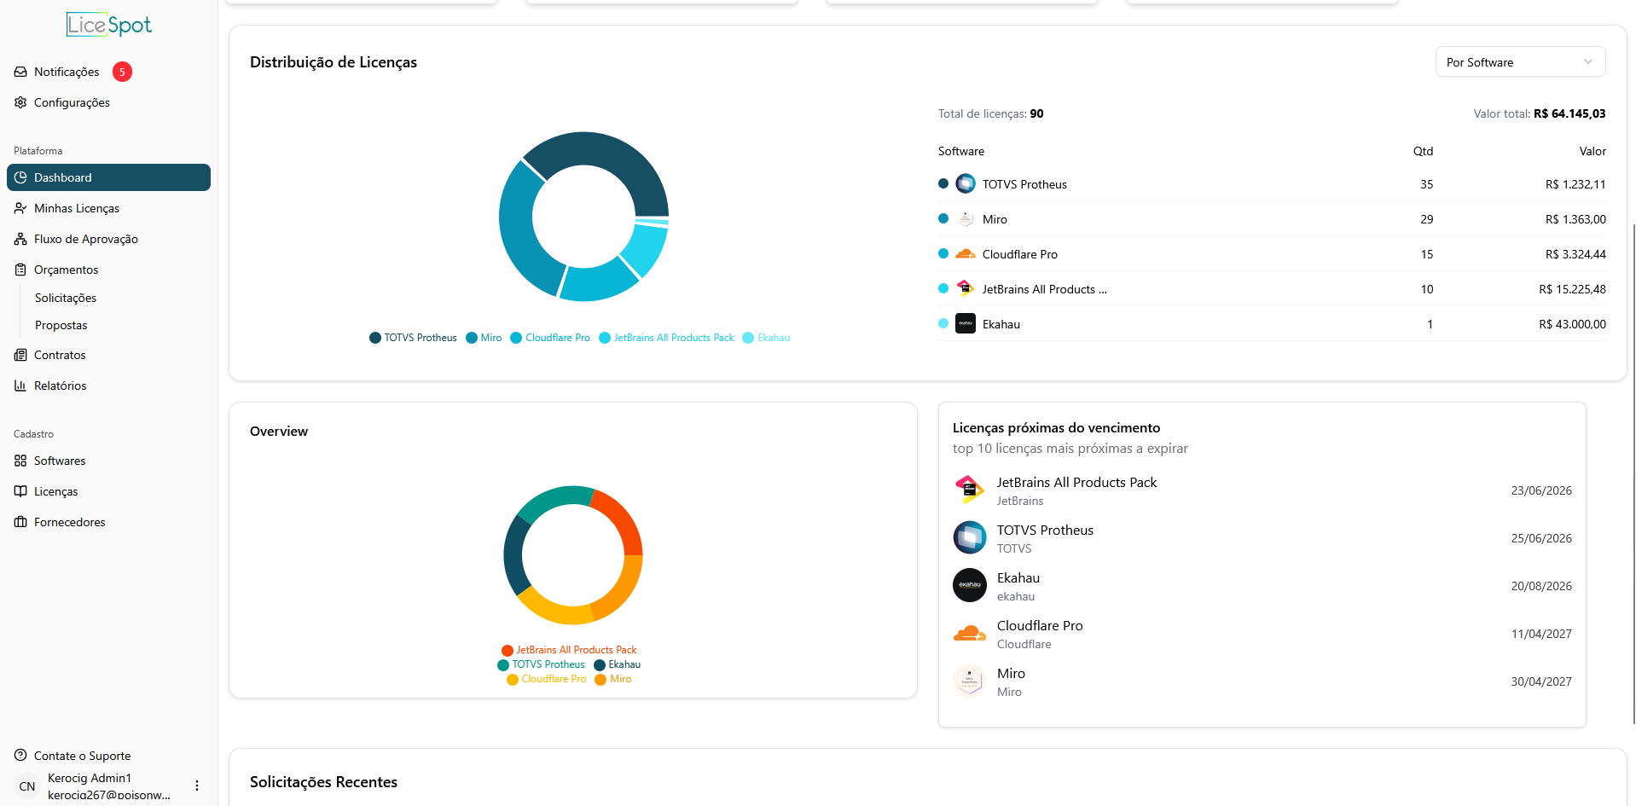Image resolution: width=1636 pixels, height=806 pixels.
Task: Open the Softwares page
Action: tap(108, 461)
